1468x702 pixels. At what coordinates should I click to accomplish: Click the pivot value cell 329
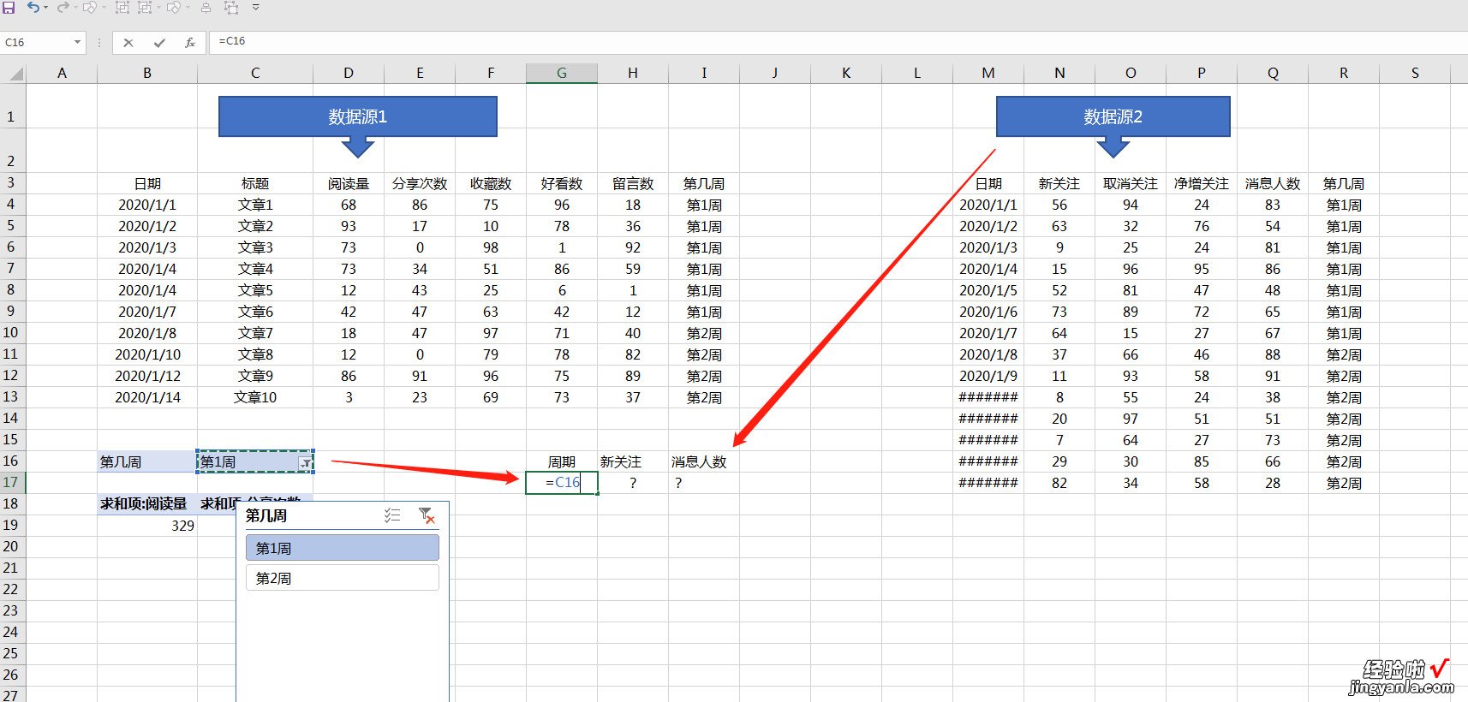(x=147, y=526)
